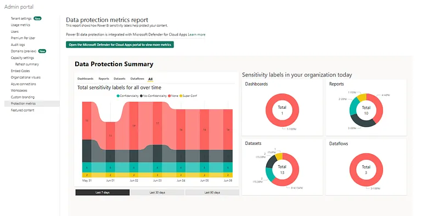This screenshot has height=216, width=439.
Task: Select Last 7 days range
Action: [103, 192]
